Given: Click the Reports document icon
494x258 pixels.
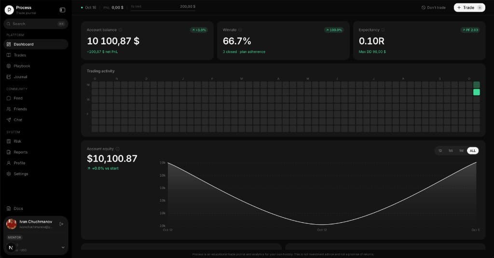Looking at the screenshot, I should tap(9, 152).
